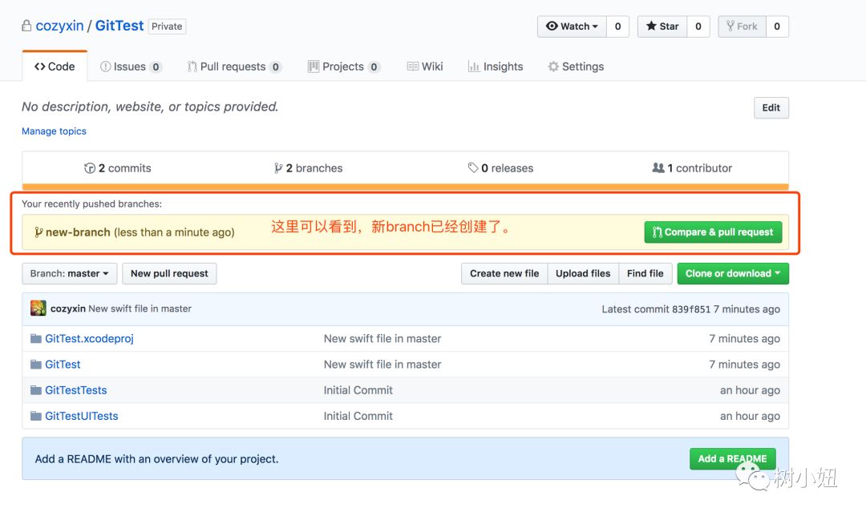Open the latest commit 839f851
The image size is (866, 516).
[691, 309]
